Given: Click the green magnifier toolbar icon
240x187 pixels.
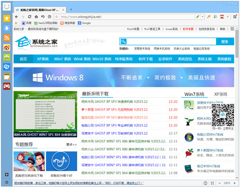Looking at the screenshot, I should click(x=215, y=17).
